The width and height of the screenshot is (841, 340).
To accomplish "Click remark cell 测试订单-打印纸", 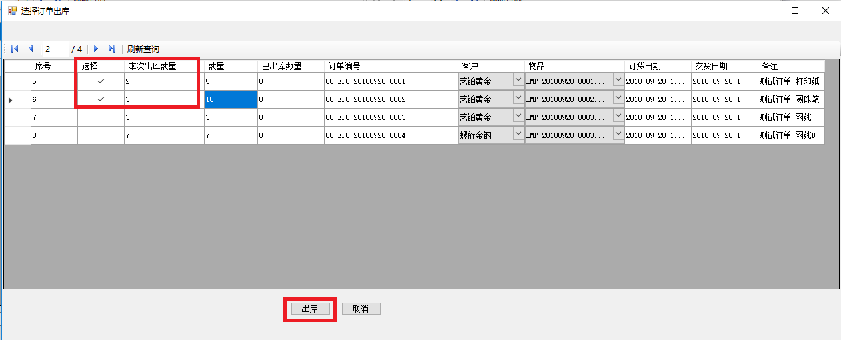I will pos(791,81).
